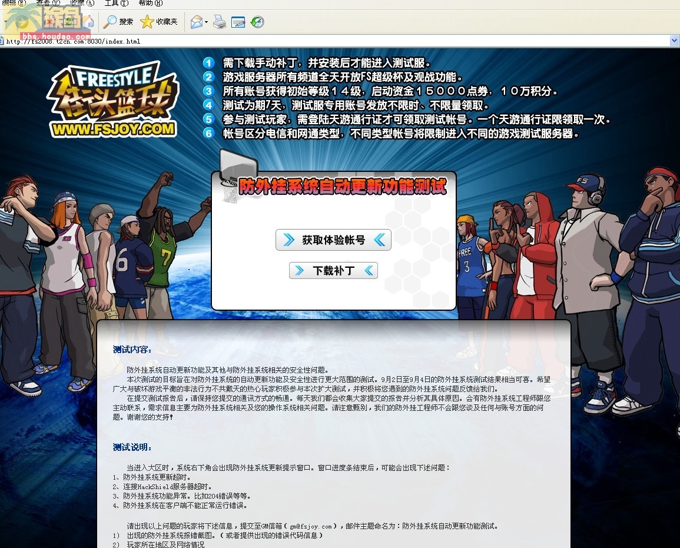The height and width of the screenshot is (548, 680).
Task: Click the 防外挂系统自动更新功能测试 banner title
Action: (x=342, y=187)
